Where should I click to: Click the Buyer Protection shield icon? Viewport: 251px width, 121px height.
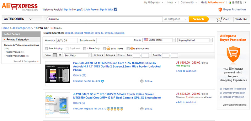220,10
